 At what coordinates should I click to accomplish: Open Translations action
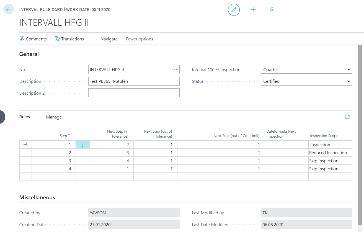tap(69, 39)
